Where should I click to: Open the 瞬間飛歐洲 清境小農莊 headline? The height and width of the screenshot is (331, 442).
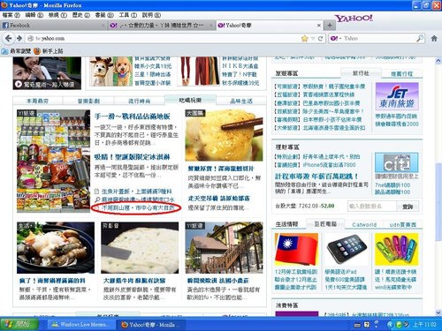218,281
